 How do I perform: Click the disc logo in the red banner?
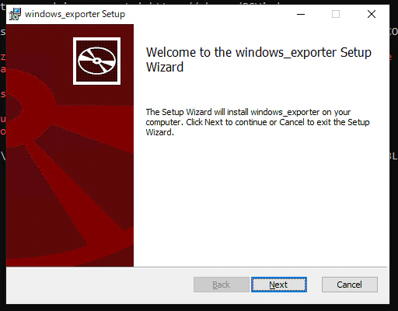(x=96, y=61)
